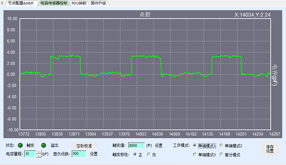286x165 pixels.
Task: Decrease 电容量程 with the down stepper arrow
Action: [x=39, y=156]
